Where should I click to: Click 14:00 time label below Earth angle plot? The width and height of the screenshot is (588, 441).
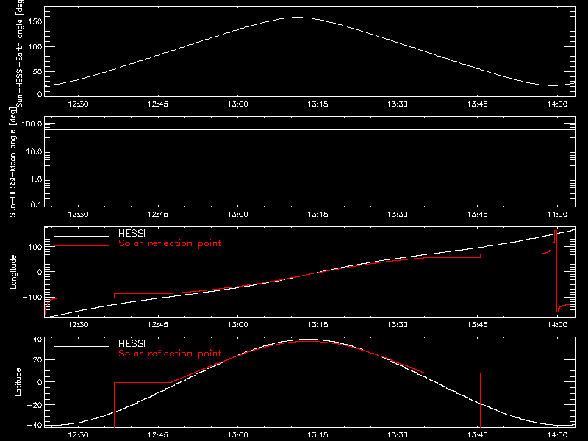tap(557, 104)
